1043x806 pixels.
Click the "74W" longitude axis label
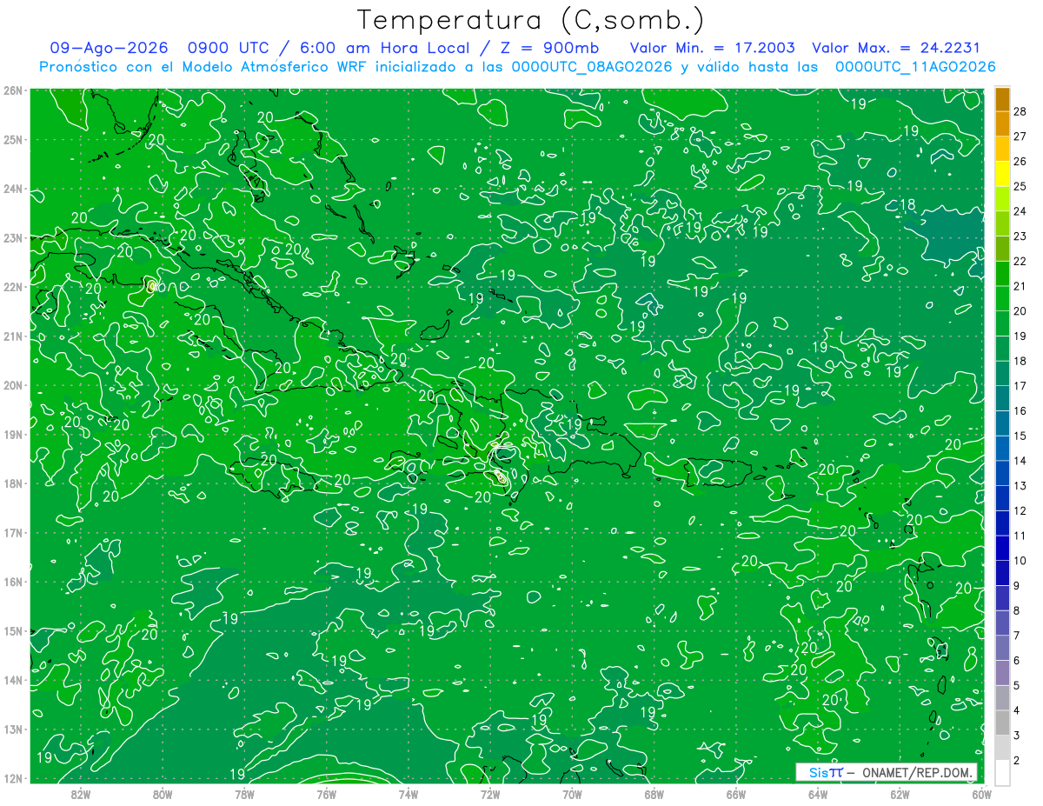point(409,794)
